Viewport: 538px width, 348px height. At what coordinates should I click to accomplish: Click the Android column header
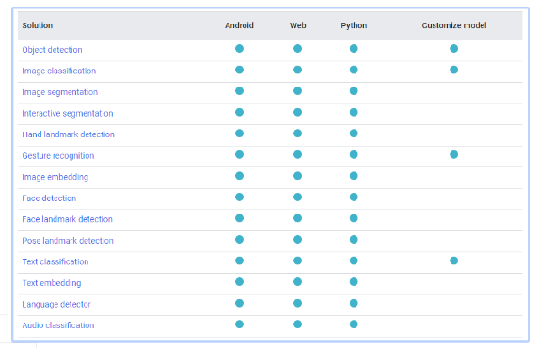click(239, 25)
